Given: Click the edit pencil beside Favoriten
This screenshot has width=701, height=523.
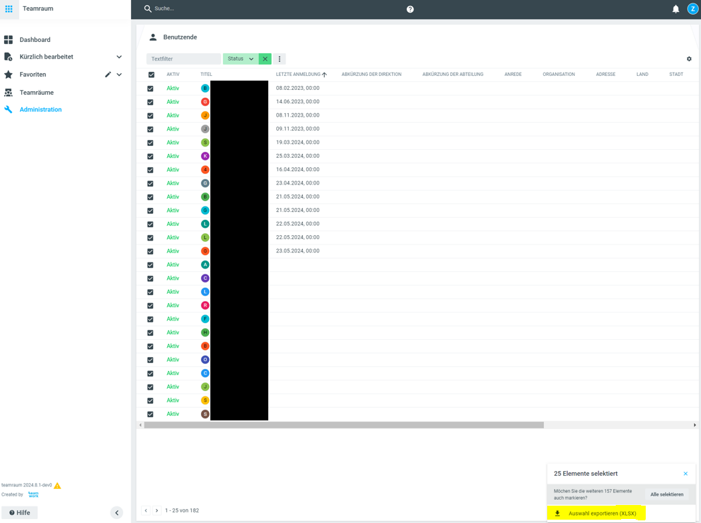Looking at the screenshot, I should click(x=108, y=75).
